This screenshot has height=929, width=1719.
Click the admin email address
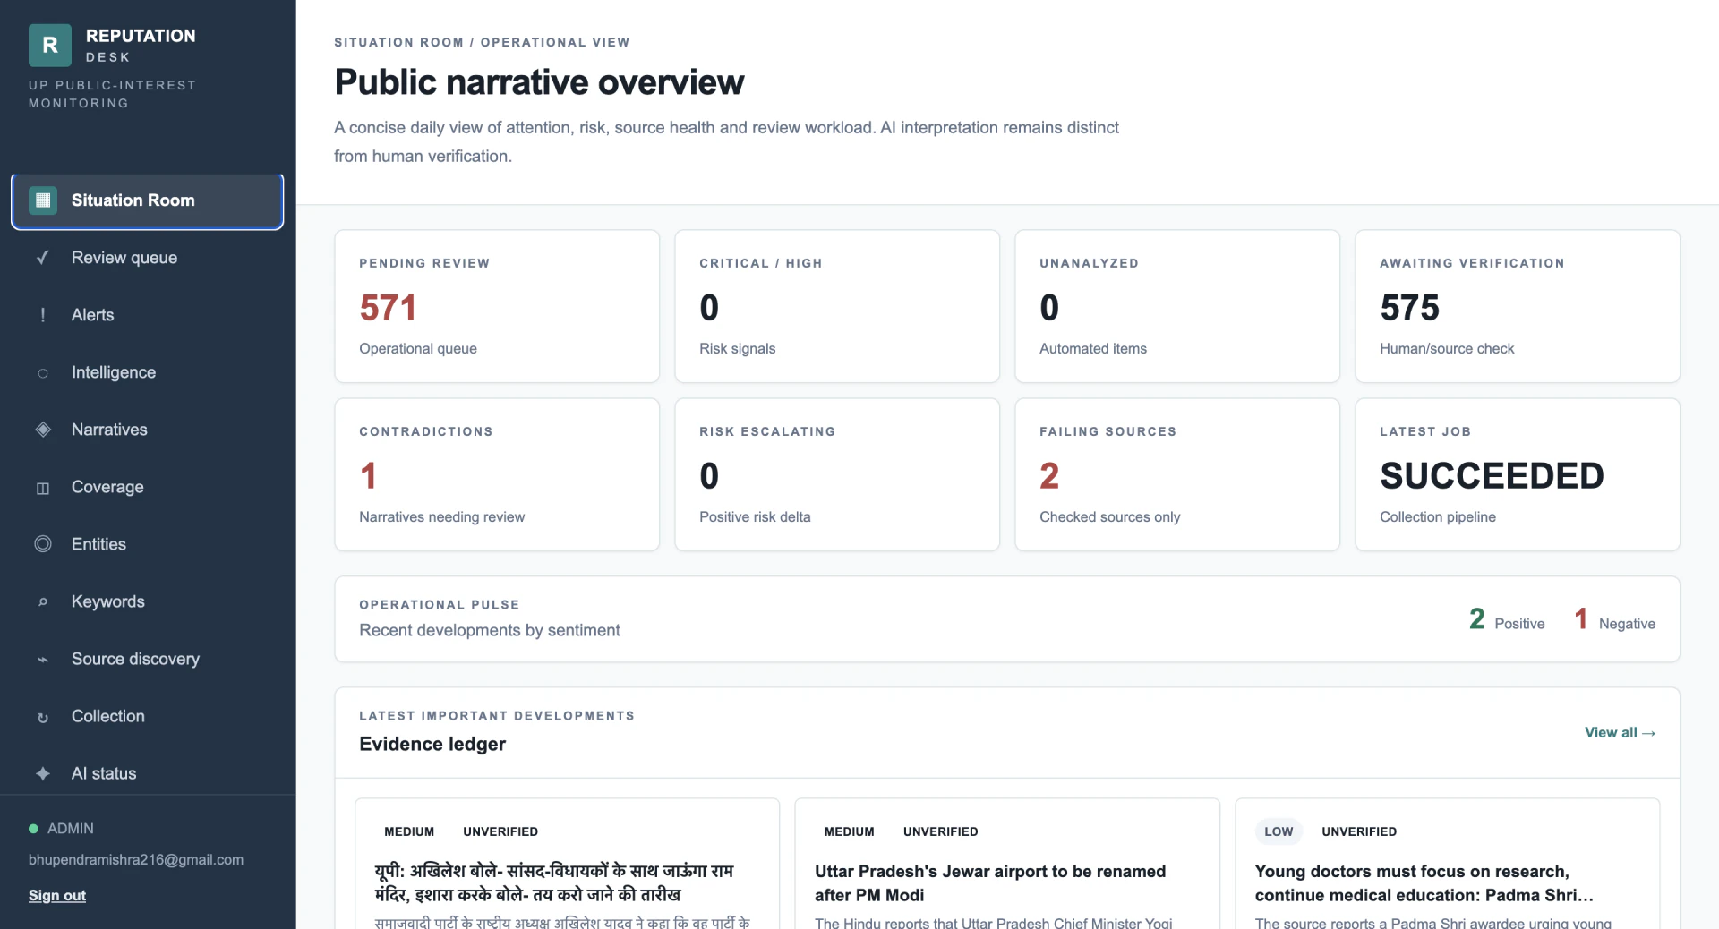click(136, 859)
